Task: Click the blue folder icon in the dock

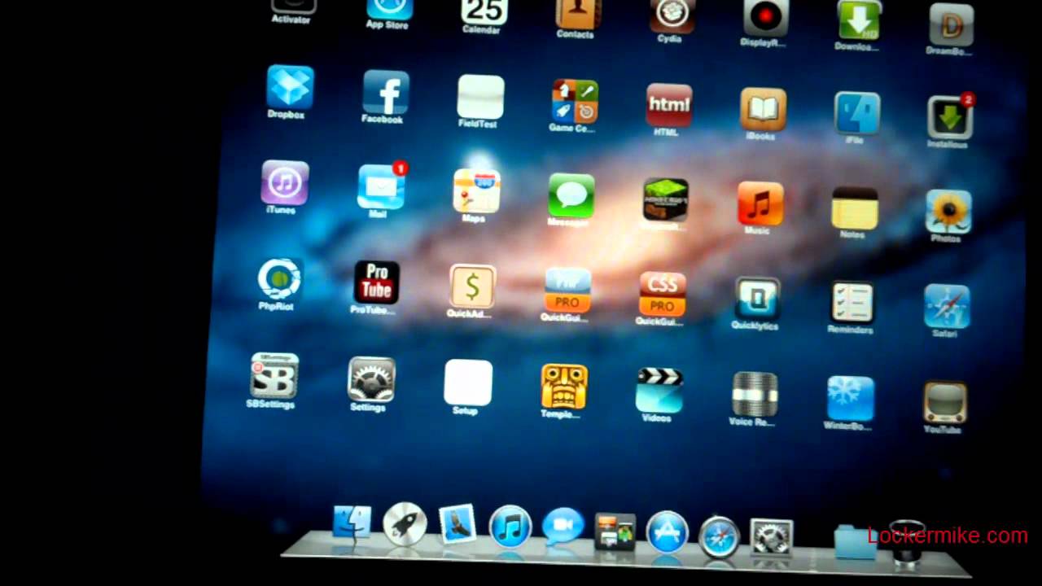Action: tap(856, 542)
